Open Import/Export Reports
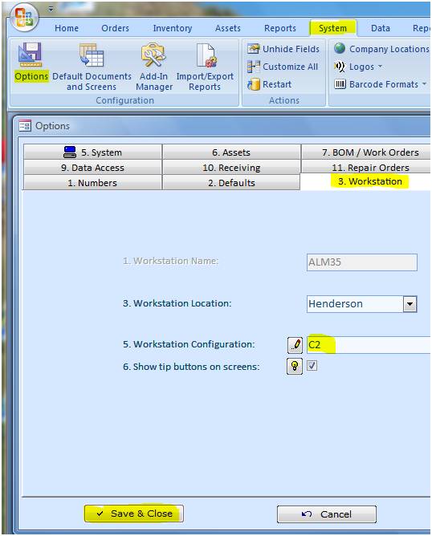This screenshot has width=432, height=536. click(x=205, y=67)
